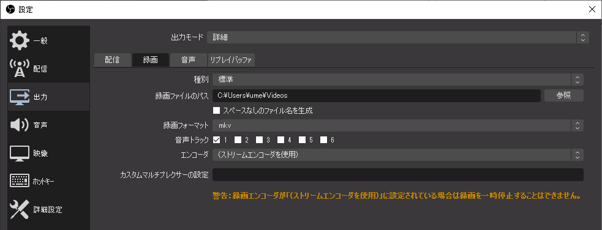
Task: Click the 録画ファイルのパス input field
Action: (x=377, y=95)
